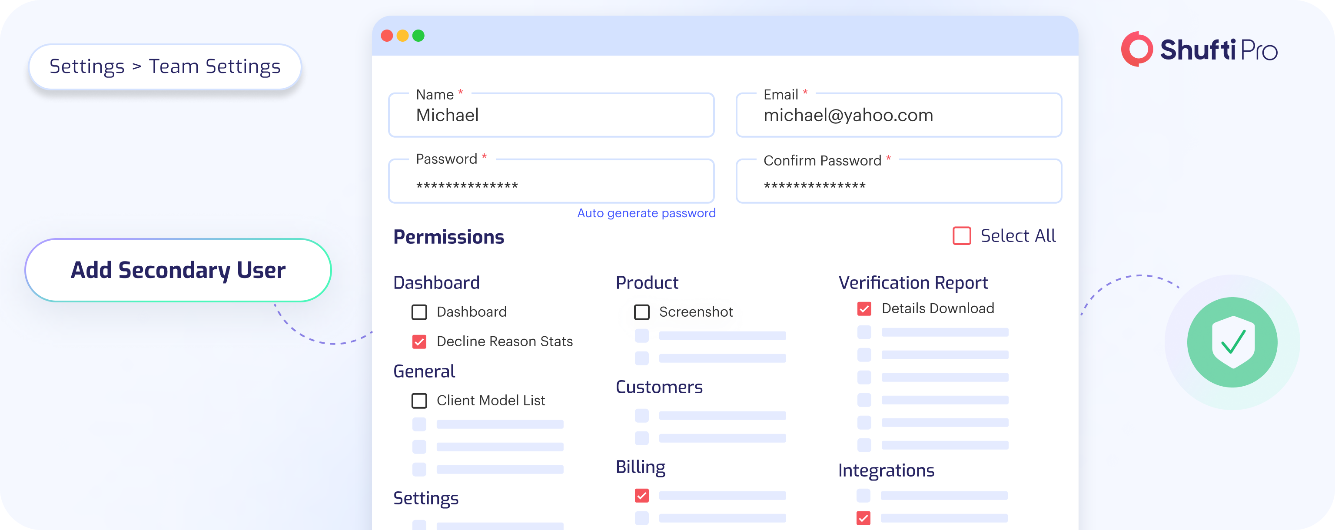Click Settings > Team Settings breadcrumb
The image size is (1335, 530).
pos(165,66)
